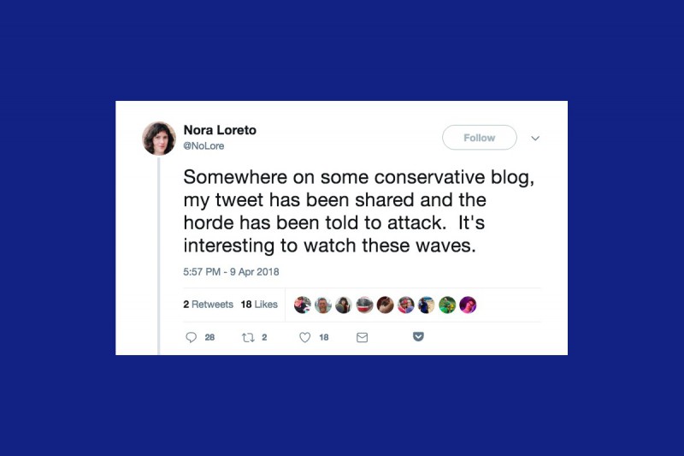684x456 pixels.
Task: Open the 5:57 PM - 9 Apr 2018 timestamp
Action: coord(231,272)
